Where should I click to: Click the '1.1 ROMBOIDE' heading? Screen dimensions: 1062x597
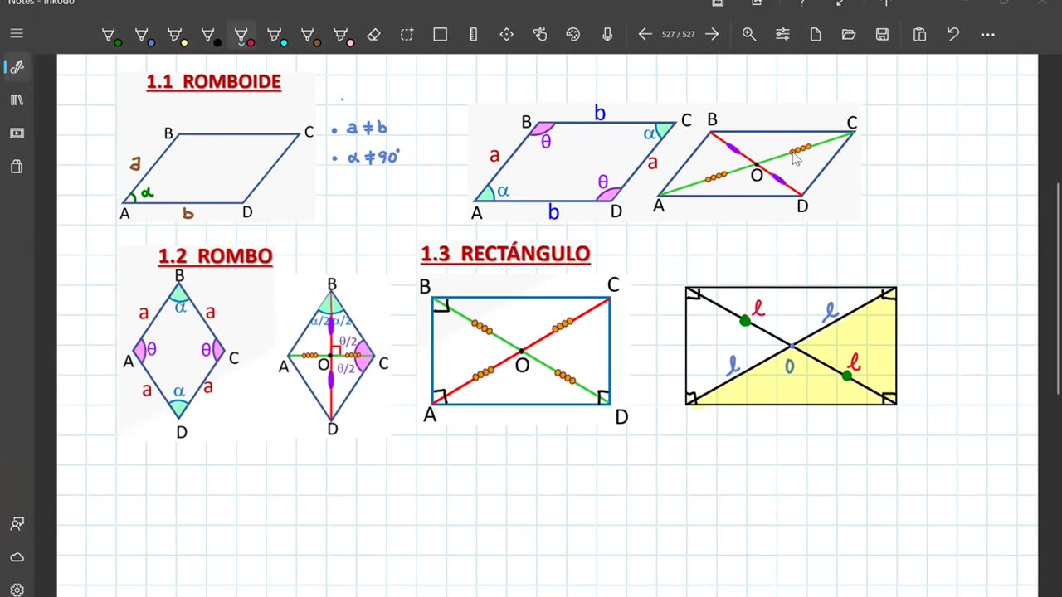click(214, 82)
